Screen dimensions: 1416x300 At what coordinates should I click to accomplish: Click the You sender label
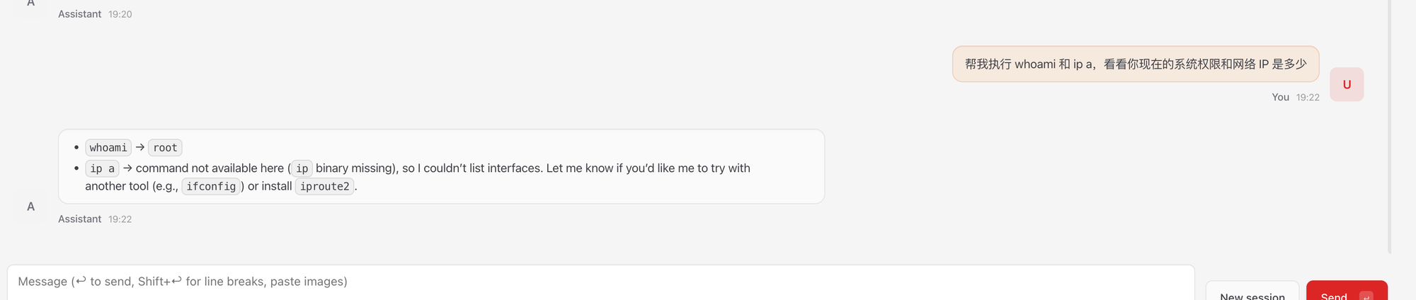coord(1280,98)
